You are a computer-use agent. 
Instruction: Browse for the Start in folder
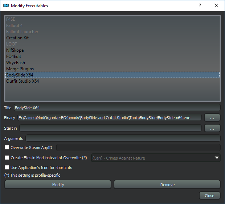coord(212,128)
